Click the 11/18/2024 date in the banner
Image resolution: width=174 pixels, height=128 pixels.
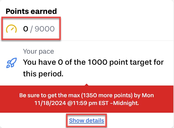pos(50,103)
